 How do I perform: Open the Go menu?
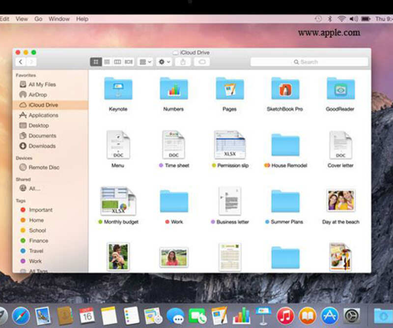pyautogui.click(x=38, y=19)
